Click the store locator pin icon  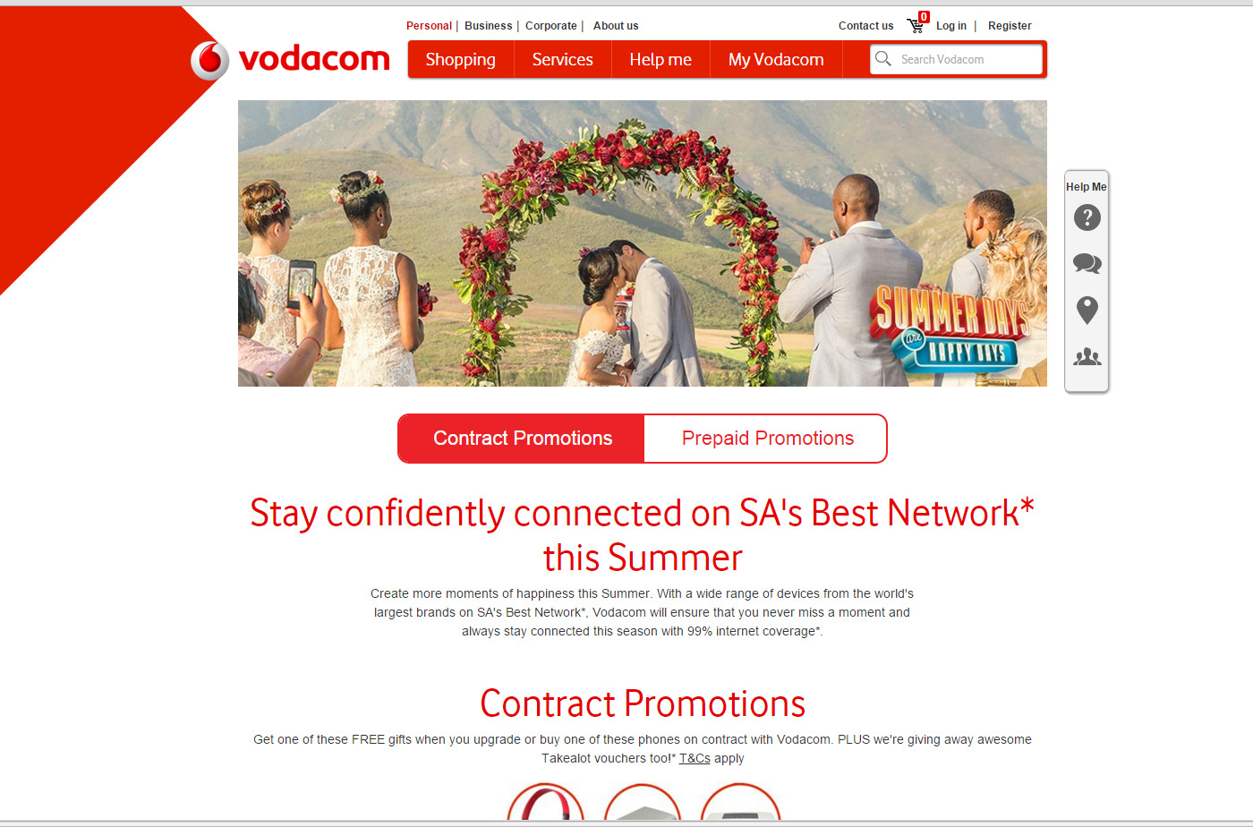pos(1087,310)
